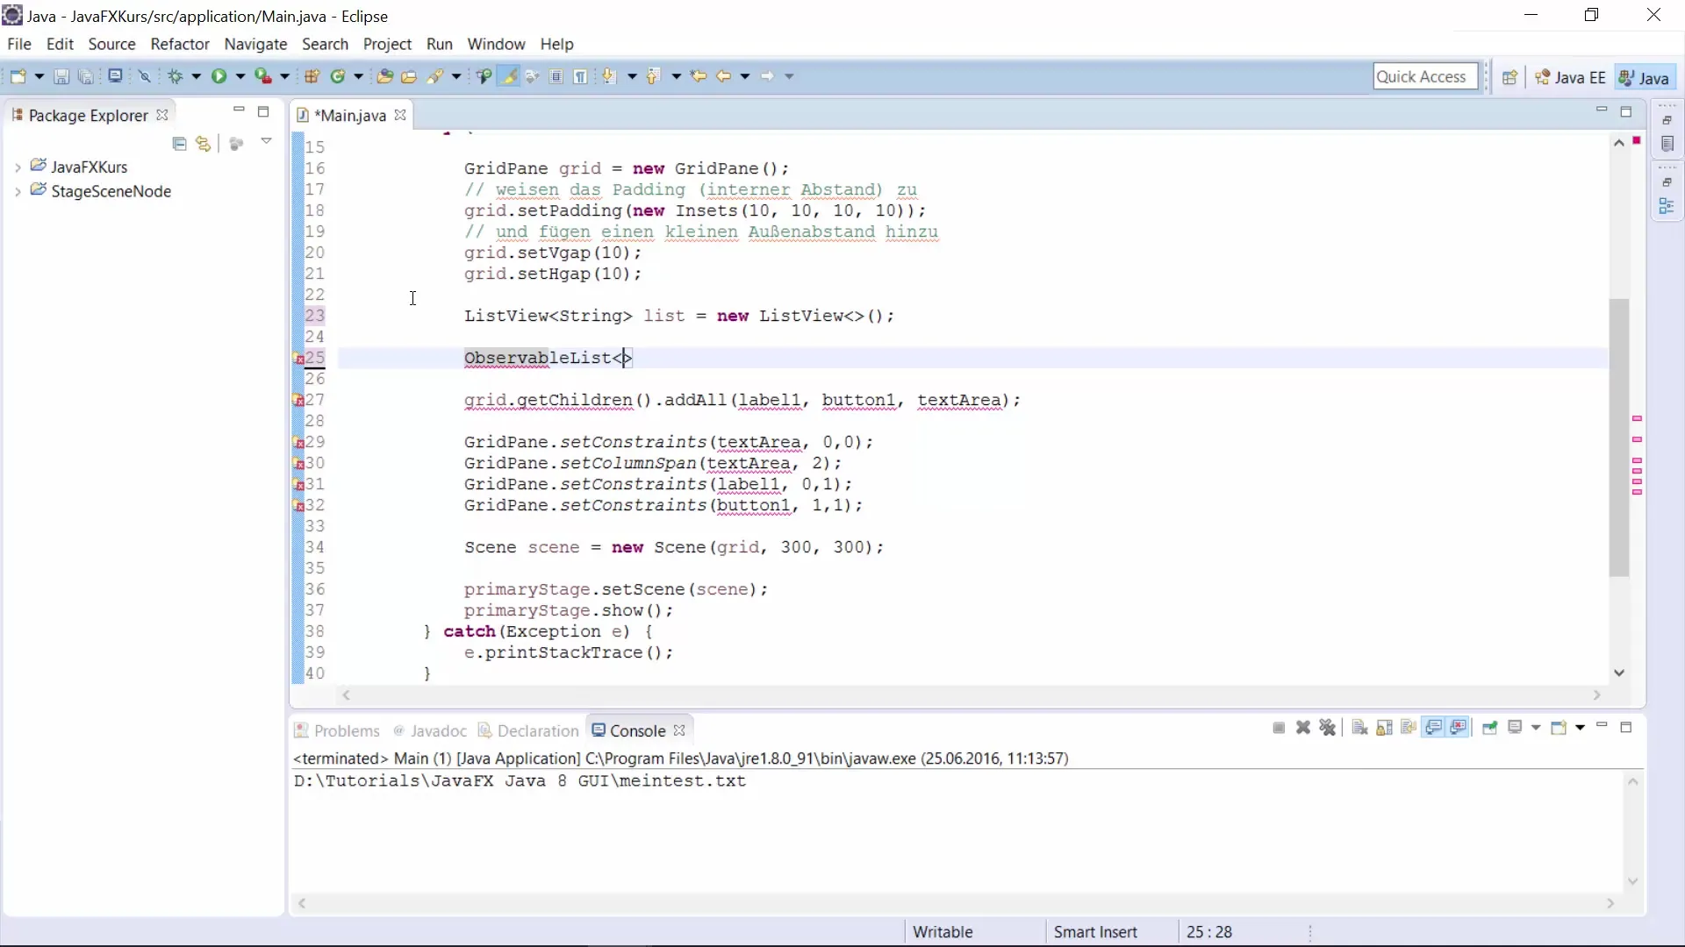The height and width of the screenshot is (947, 1685).
Task: Open the Run configurations dropdown arrow
Action: (x=240, y=76)
